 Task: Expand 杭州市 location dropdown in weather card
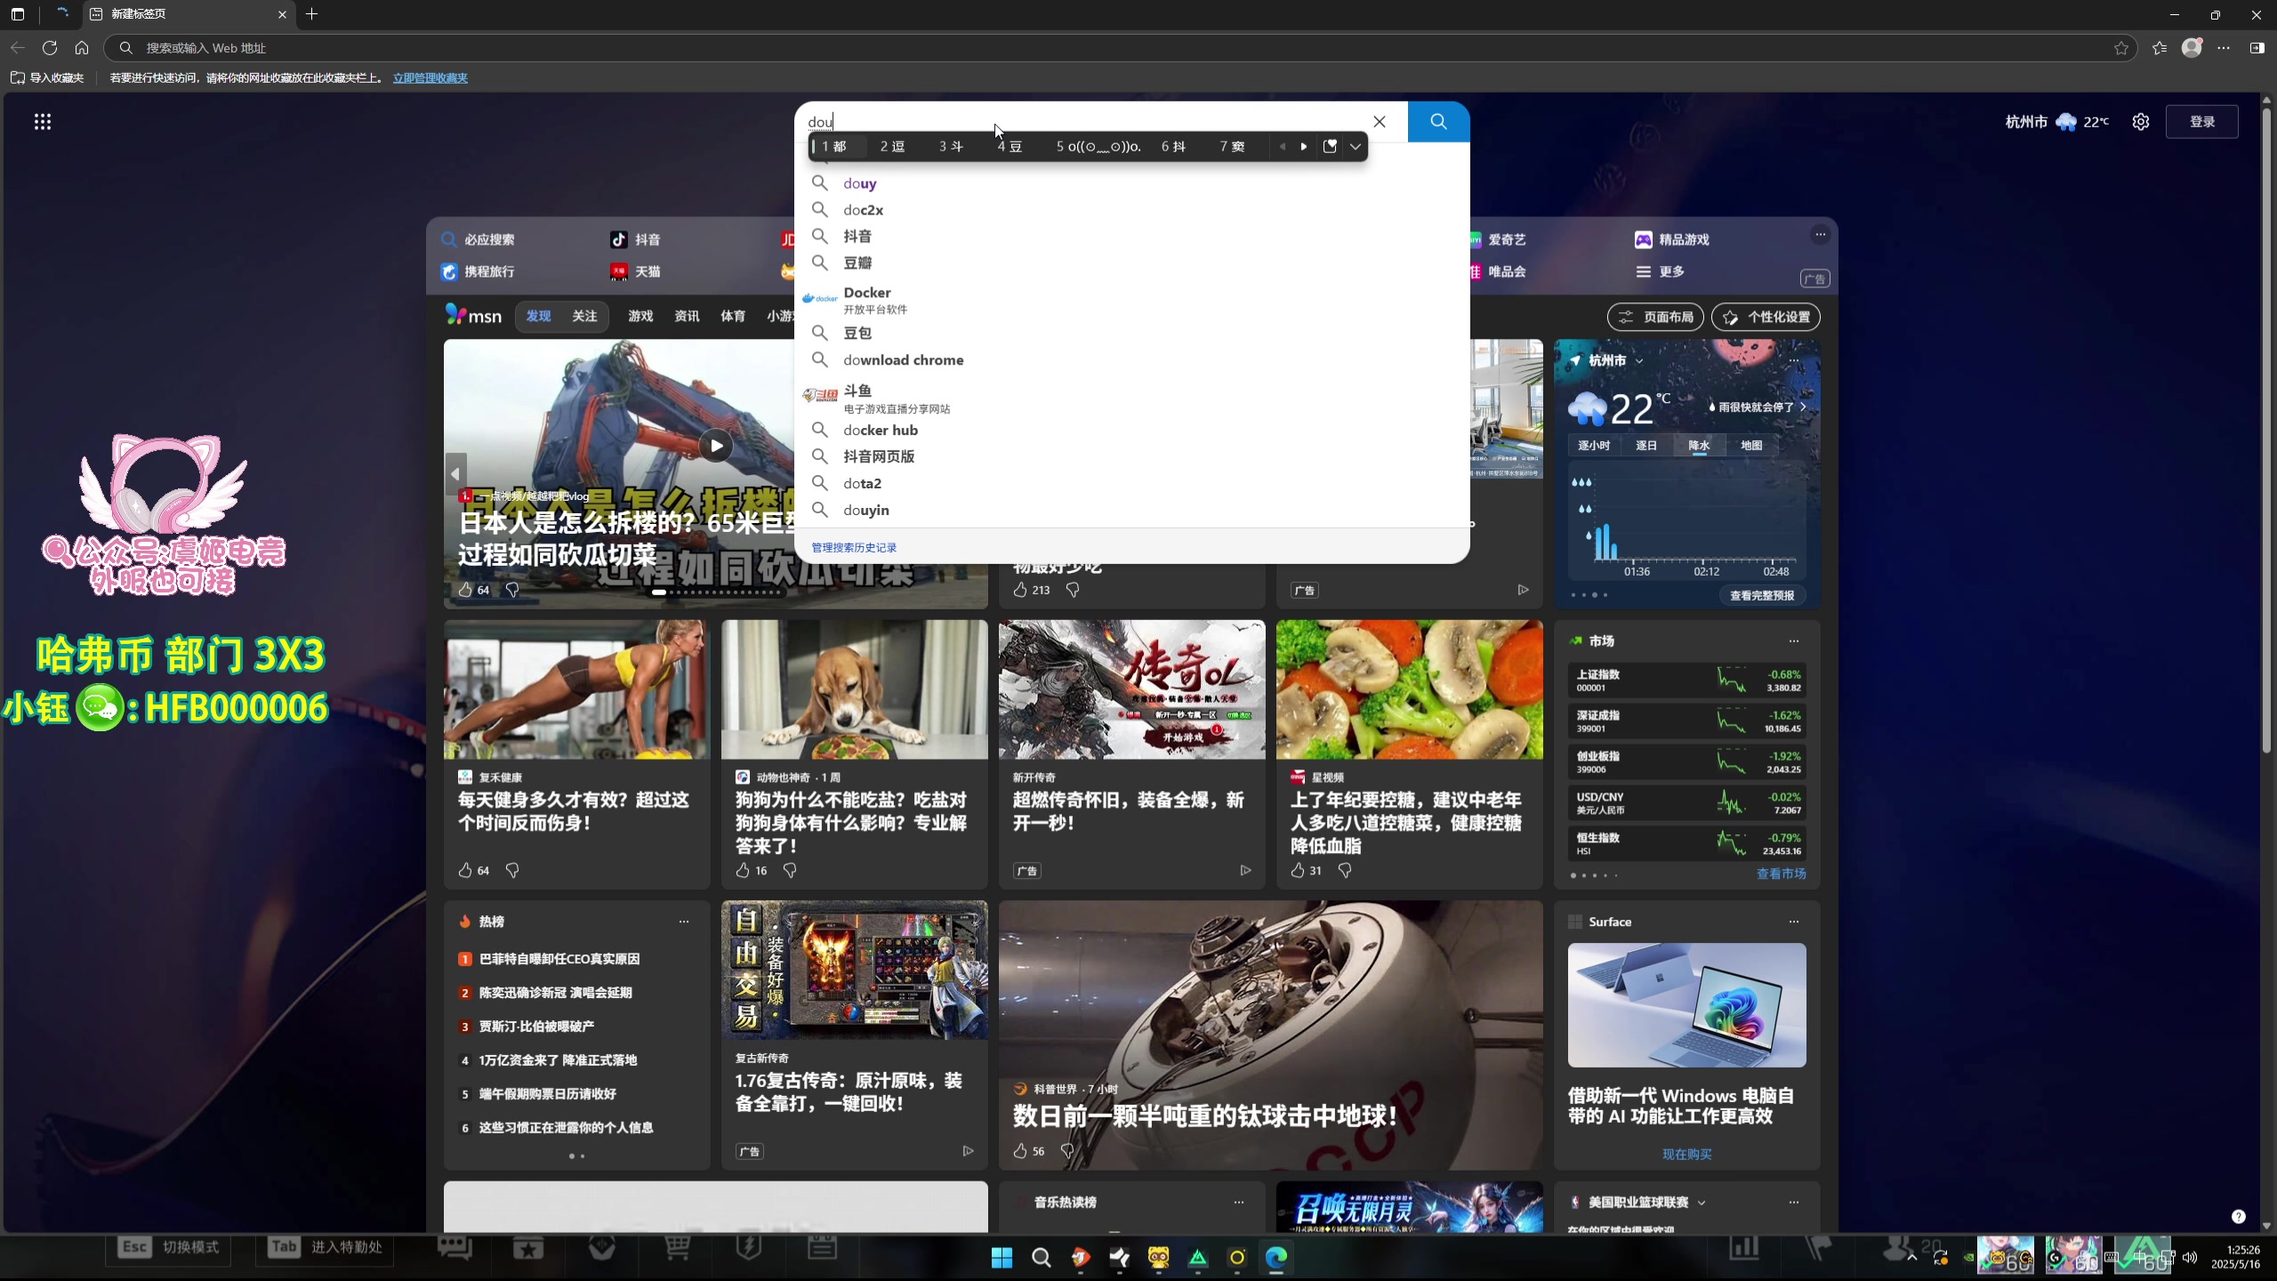coord(1639,361)
